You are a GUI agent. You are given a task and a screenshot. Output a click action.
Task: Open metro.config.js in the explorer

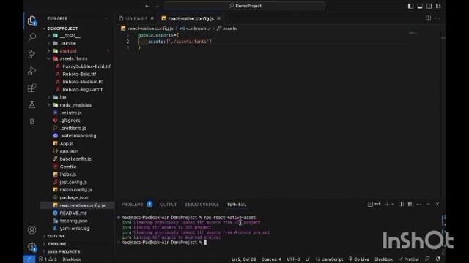pyautogui.click(x=75, y=190)
